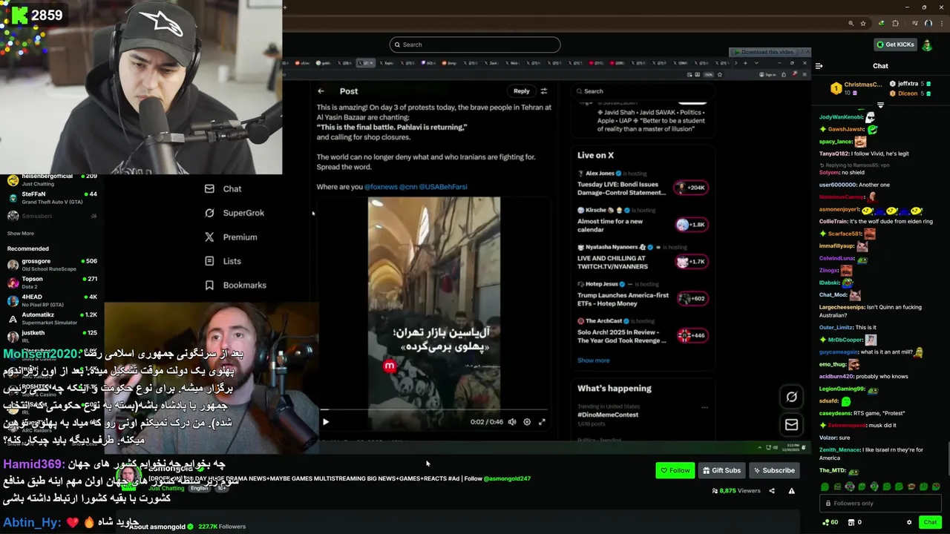This screenshot has width=950, height=534.
Task: Open the grossgore recommended channel
Action: click(52, 264)
